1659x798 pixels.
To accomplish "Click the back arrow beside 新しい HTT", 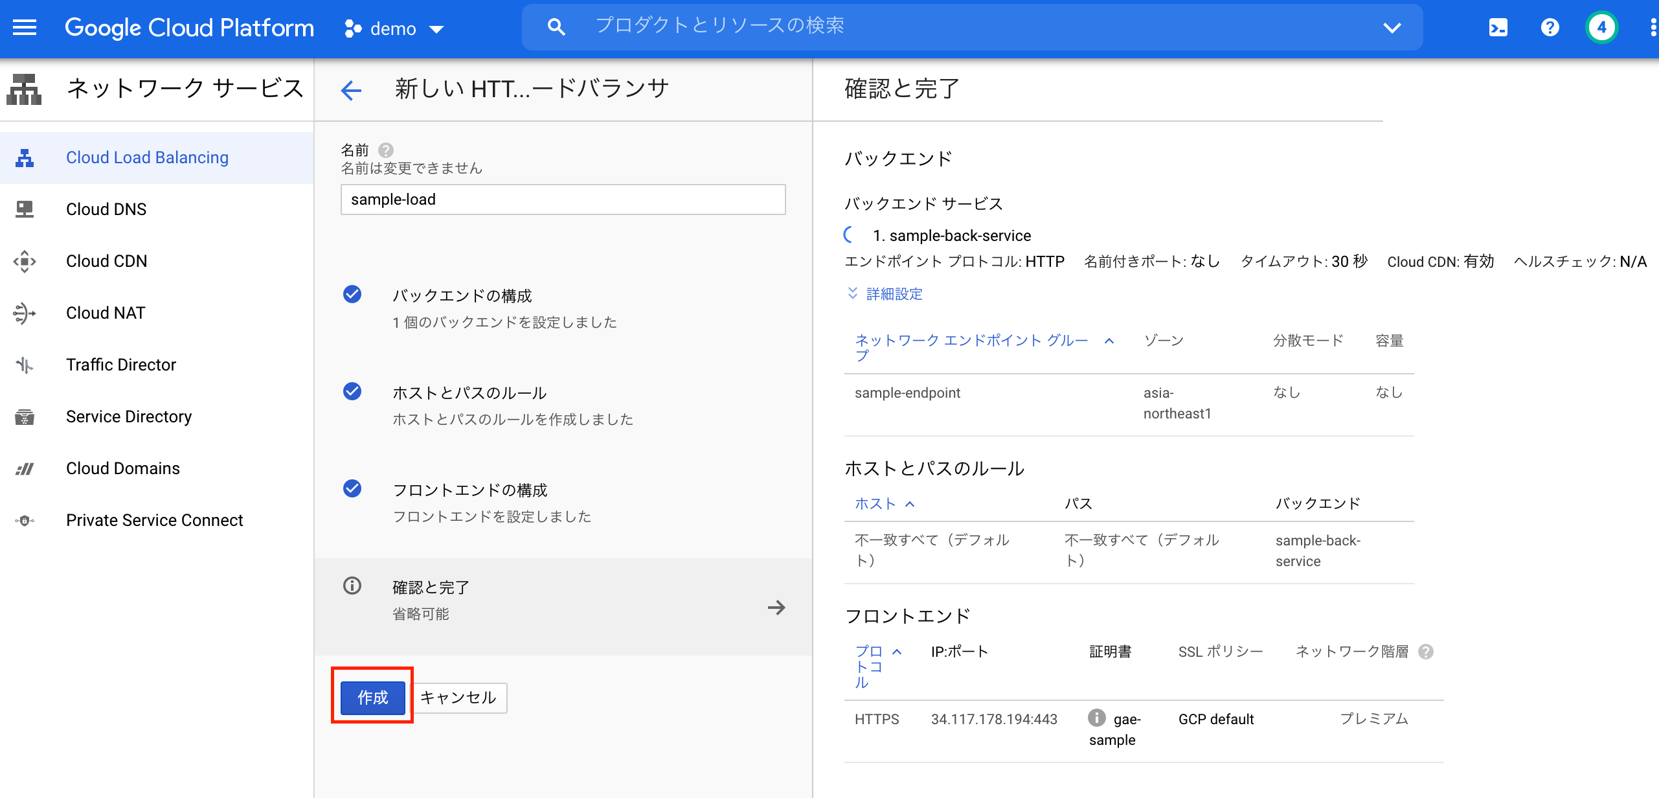I will (x=351, y=90).
